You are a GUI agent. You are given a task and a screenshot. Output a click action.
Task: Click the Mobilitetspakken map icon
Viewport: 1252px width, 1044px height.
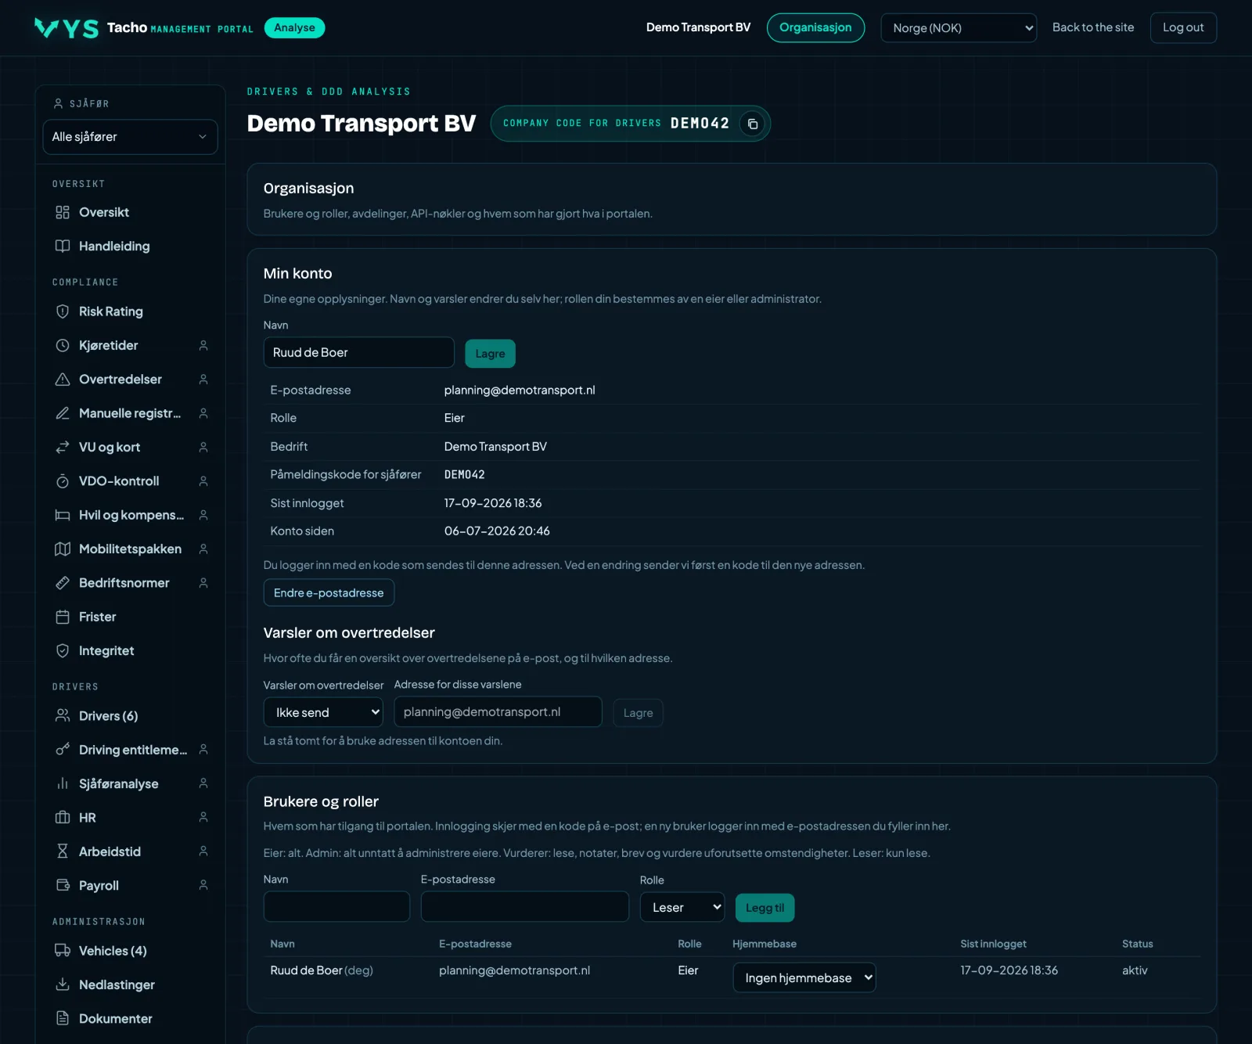tap(63, 549)
